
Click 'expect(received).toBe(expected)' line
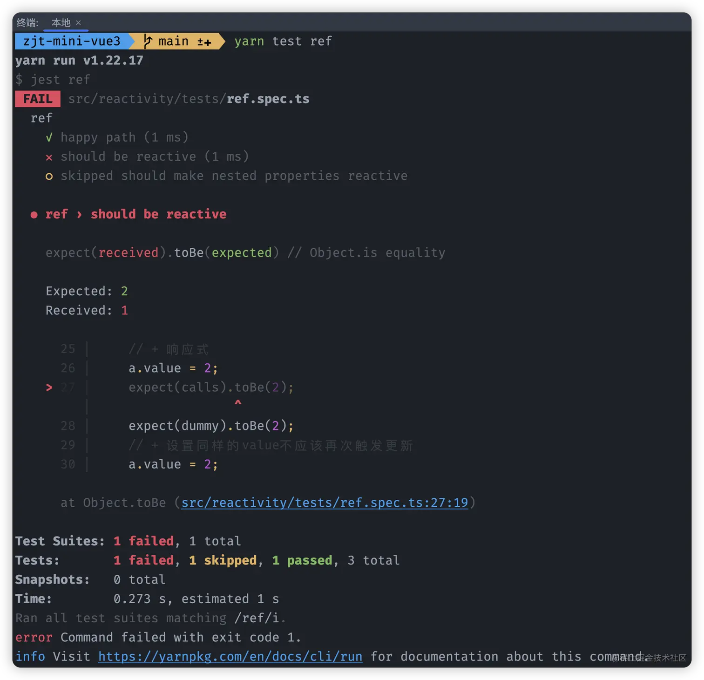[162, 252]
